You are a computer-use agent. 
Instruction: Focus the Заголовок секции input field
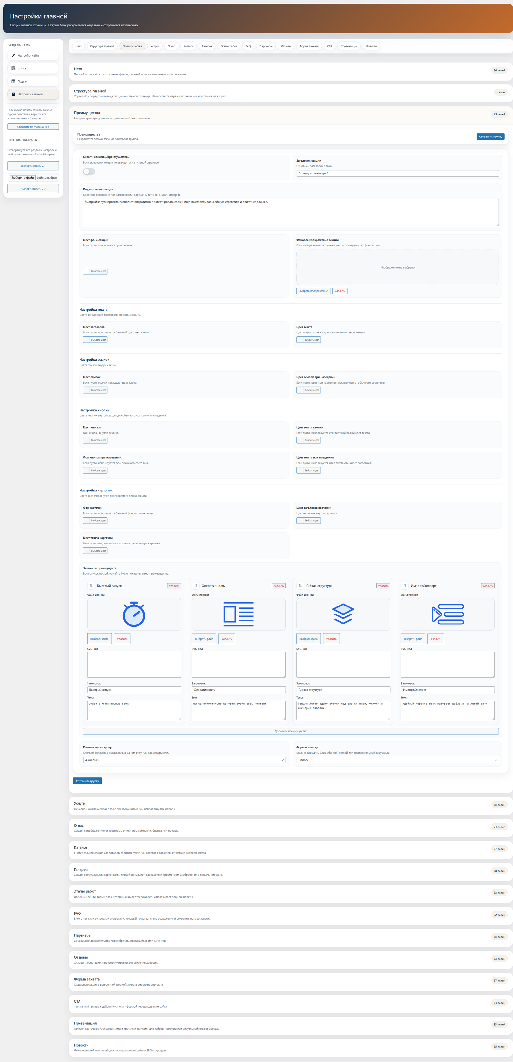[x=397, y=173]
